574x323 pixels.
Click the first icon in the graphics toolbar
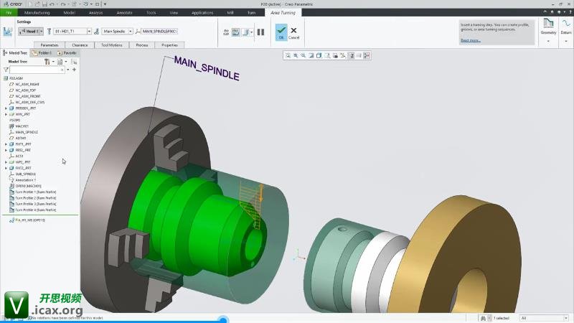coord(287,55)
